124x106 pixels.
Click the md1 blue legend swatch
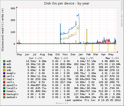(x=4, y=64)
